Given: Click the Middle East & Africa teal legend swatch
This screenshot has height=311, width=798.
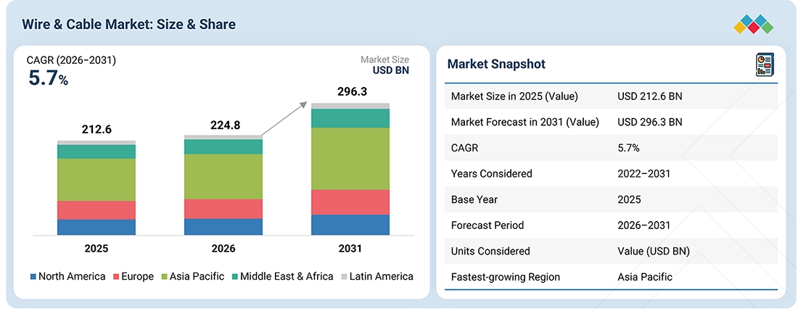Looking at the screenshot, I should 234,277.
